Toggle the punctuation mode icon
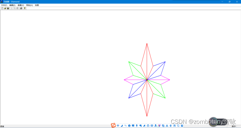 click(125, 126)
